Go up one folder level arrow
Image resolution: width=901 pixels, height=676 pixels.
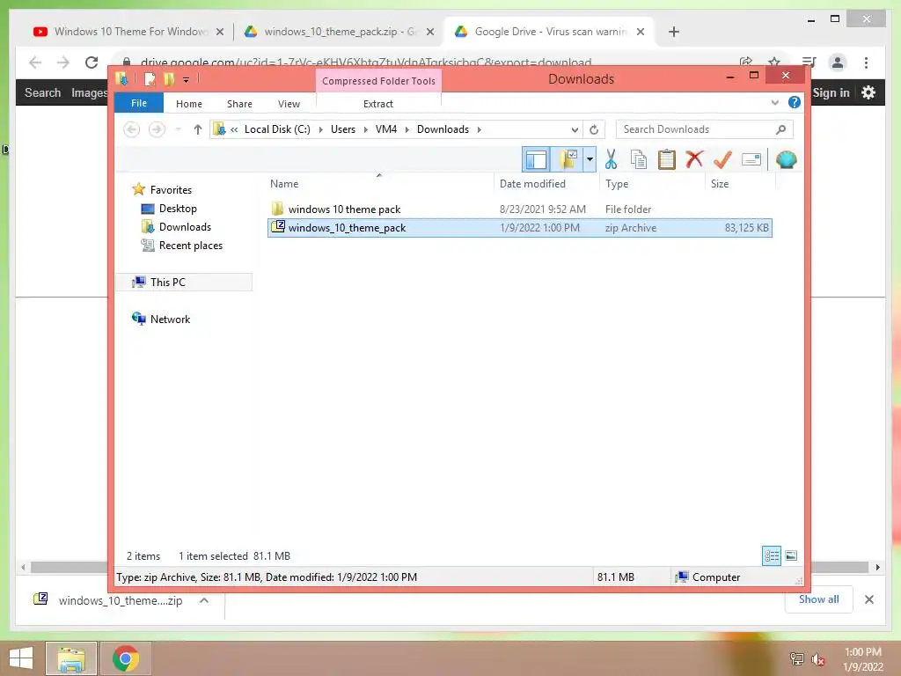(198, 129)
